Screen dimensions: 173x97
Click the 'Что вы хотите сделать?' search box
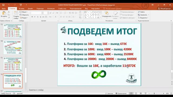112,9
